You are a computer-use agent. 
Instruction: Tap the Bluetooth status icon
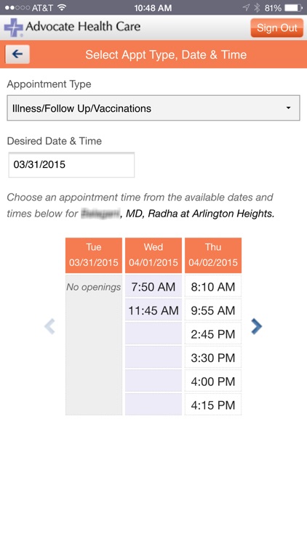[x=257, y=8]
